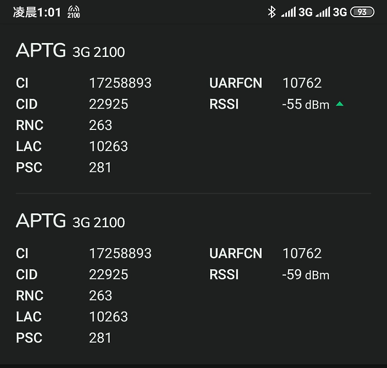This screenshot has width=387, height=368.
Task: Tap the bottom cell's CID value 22925
Action: click(109, 275)
